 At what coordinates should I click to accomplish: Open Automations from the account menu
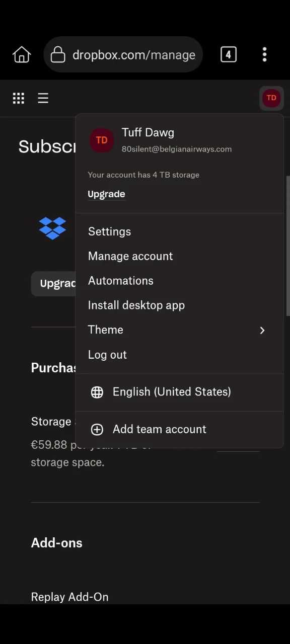click(x=120, y=281)
